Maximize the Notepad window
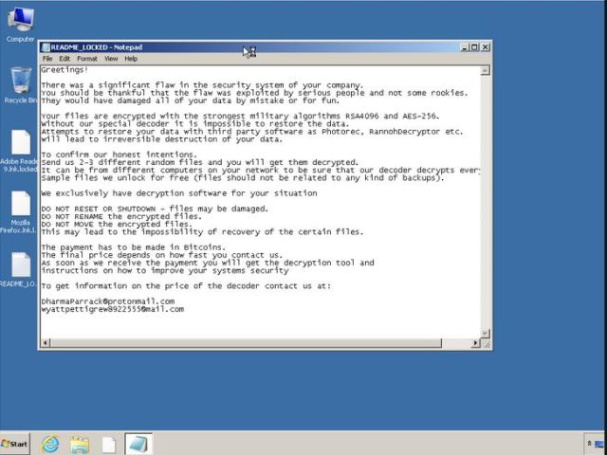Image resolution: width=607 pixels, height=455 pixels. pyautogui.click(x=474, y=47)
